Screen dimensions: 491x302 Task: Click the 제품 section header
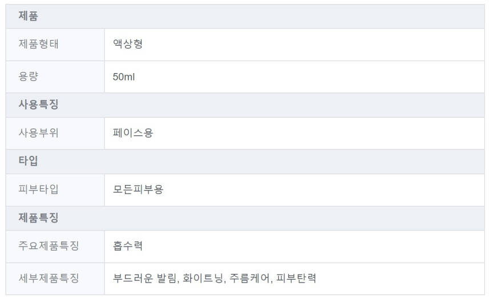pyautogui.click(x=29, y=17)
